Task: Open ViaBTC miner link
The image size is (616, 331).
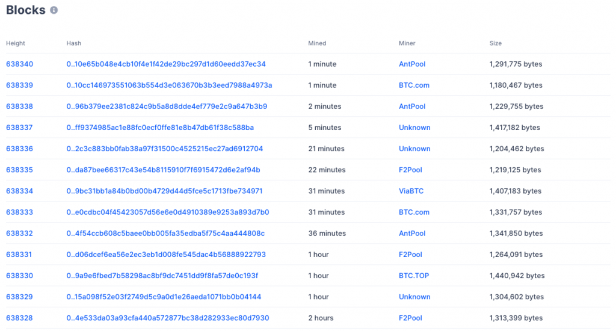Action: coord(411,191)
